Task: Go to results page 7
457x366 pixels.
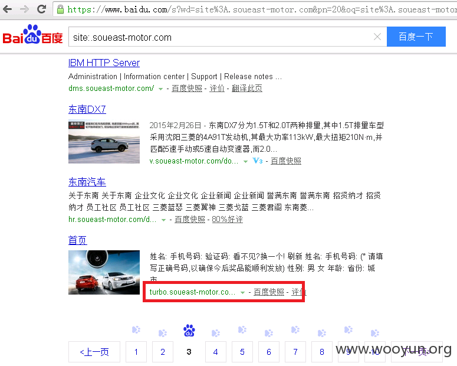Action: point(295,352)
